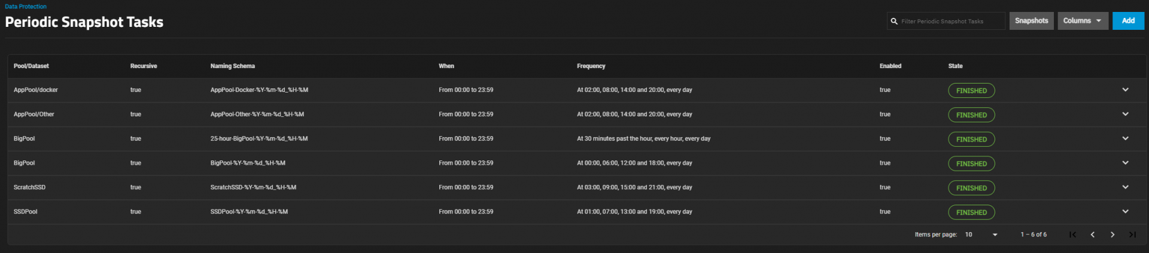The width and height of the screenshot is (1149, 253).
Task: Go to previous page of results
Action: click(1093, 235)
